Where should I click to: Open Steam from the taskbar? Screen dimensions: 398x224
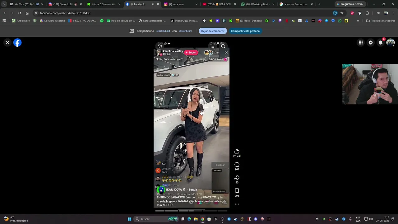[x=235, y=219]
